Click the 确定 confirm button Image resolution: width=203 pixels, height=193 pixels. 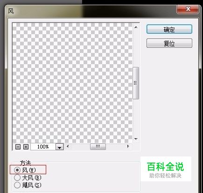pos(169,29)
